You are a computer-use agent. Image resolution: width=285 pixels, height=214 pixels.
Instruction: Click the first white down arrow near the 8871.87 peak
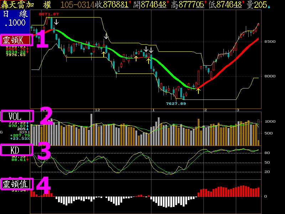[57, 22]
